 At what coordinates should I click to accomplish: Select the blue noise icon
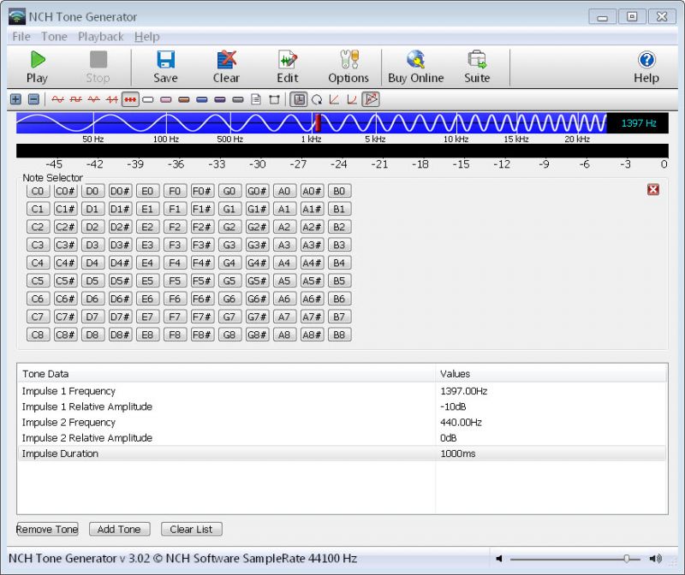click(202, 99)
